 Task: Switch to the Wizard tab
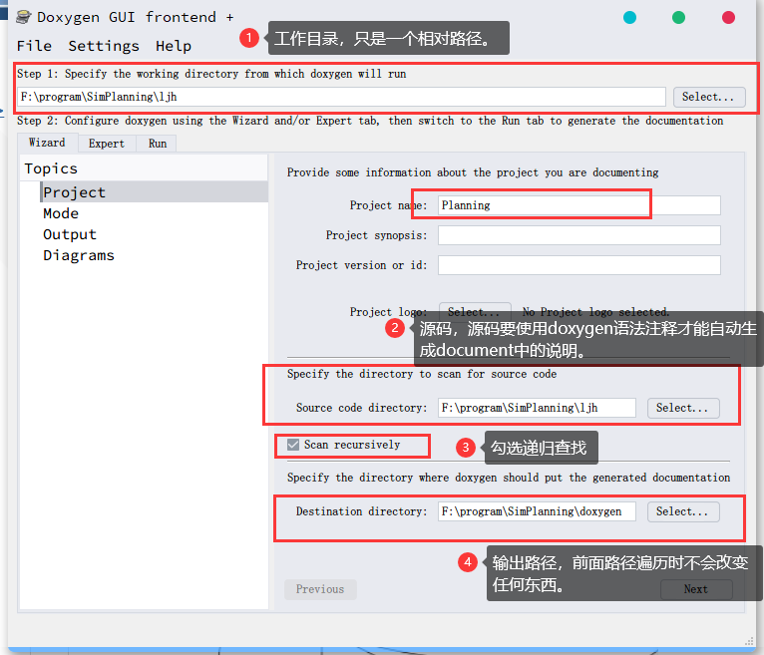point(47,143)
